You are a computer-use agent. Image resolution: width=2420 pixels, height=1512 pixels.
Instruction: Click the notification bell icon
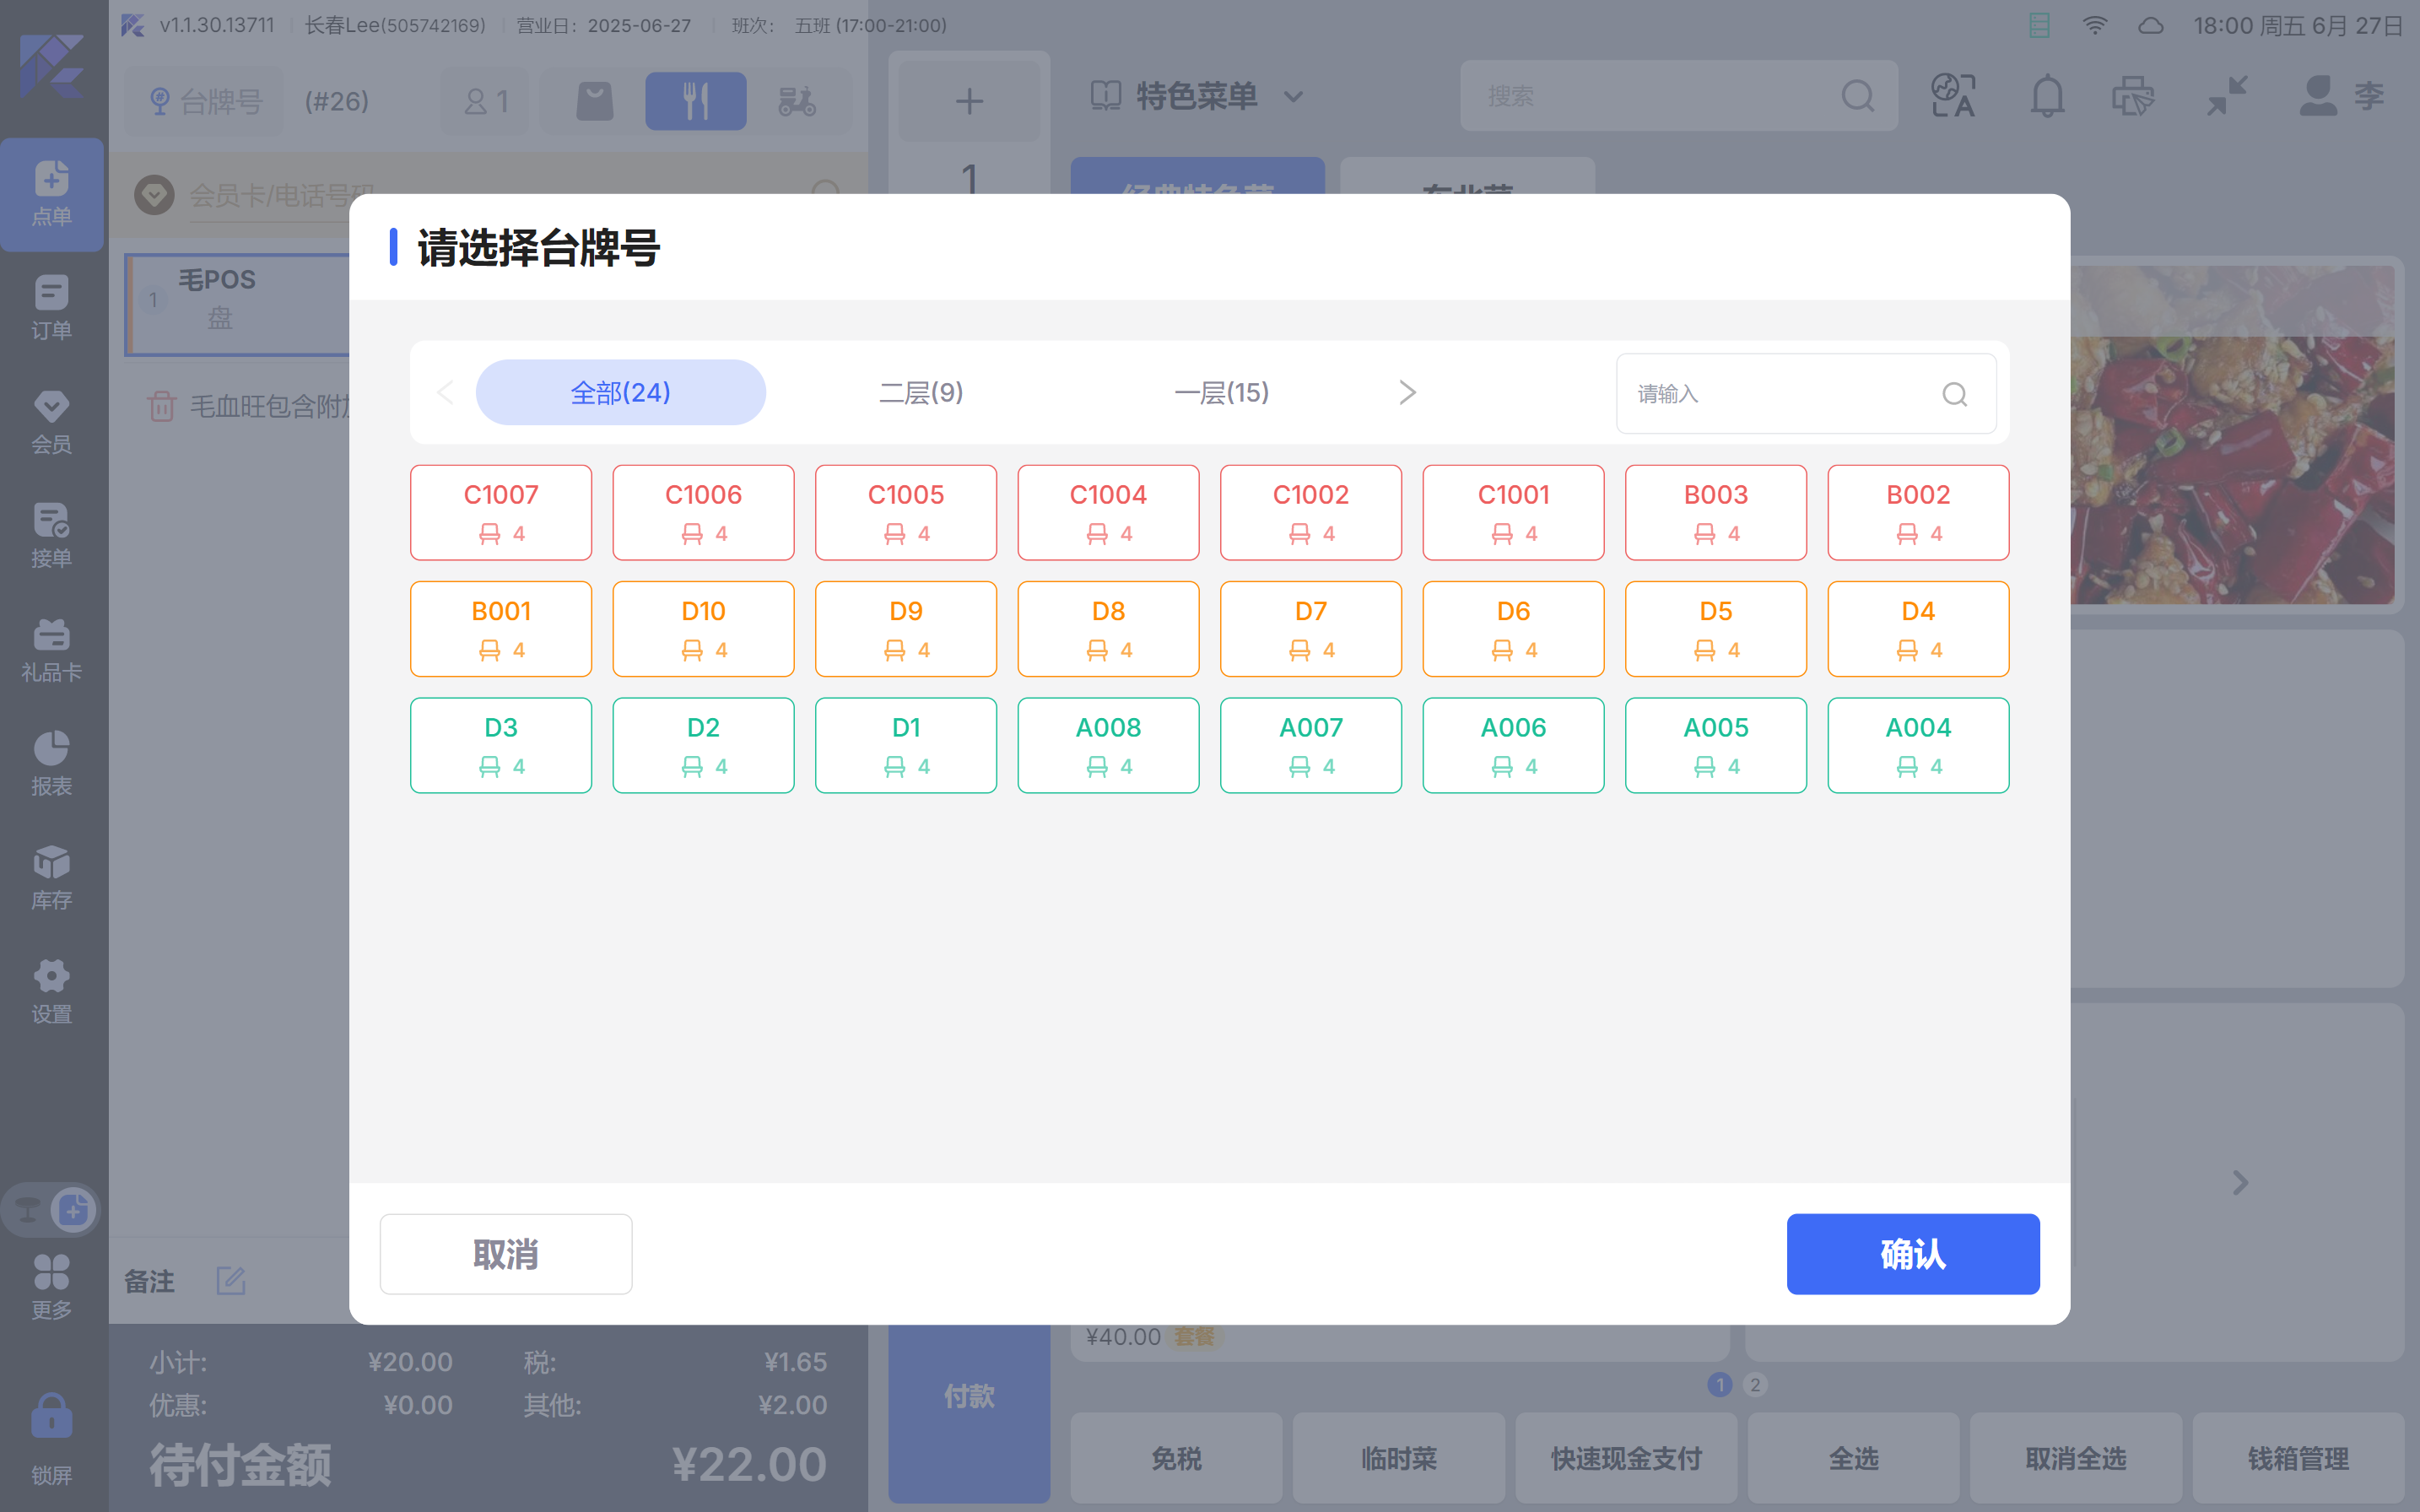click(2046, 96)
